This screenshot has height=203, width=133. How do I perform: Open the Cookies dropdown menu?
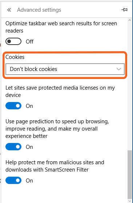coord(65,69)
